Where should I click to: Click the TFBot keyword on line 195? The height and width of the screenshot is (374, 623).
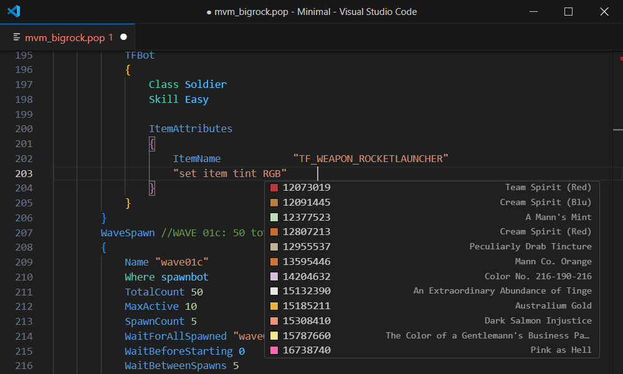pos(140,55)
